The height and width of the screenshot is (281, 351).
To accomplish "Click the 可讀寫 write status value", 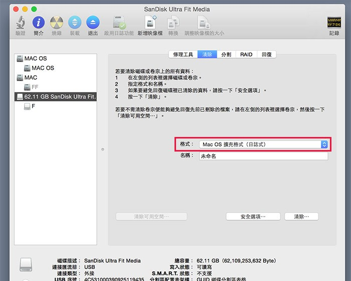I will [x=204, y=267].
